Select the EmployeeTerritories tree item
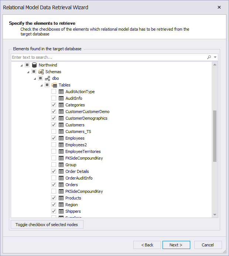 coord(83,151)
